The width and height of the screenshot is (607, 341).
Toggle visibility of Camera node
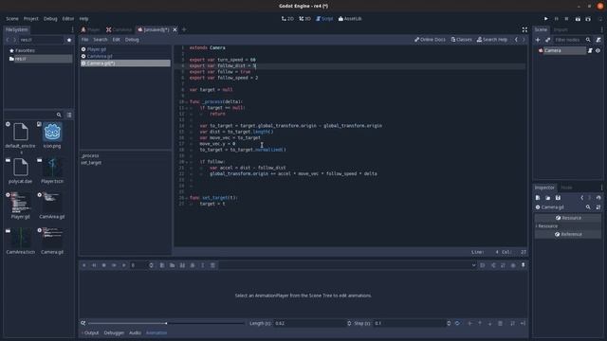pos(598,50)
